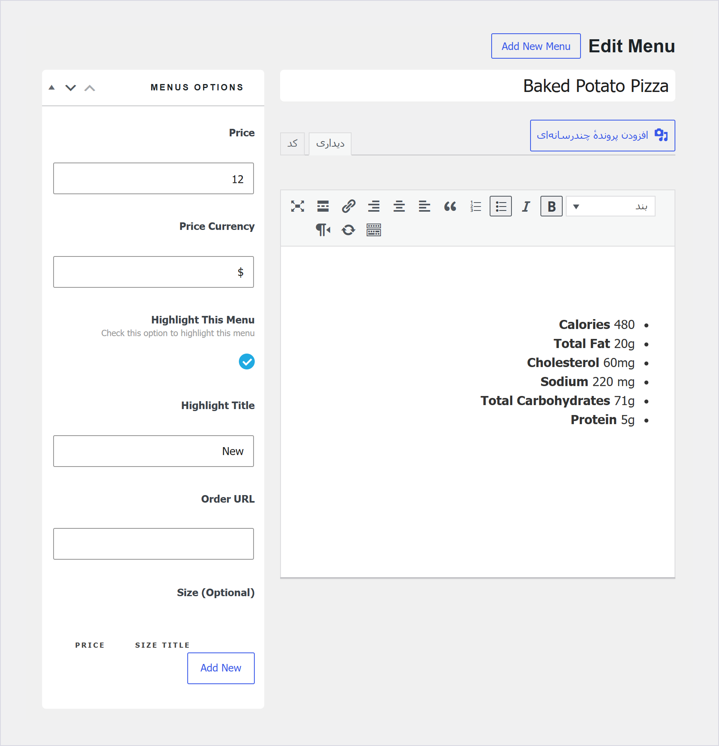Apply blockquote formatting

[x=450, y=206]
